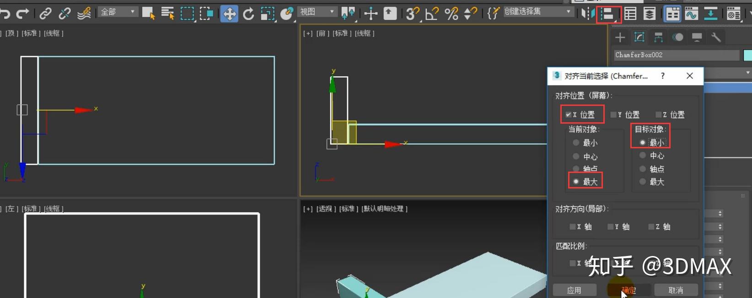Pick the Select Object tool
Viewport: 752px width, 298px height.
[x=148, y=14]
